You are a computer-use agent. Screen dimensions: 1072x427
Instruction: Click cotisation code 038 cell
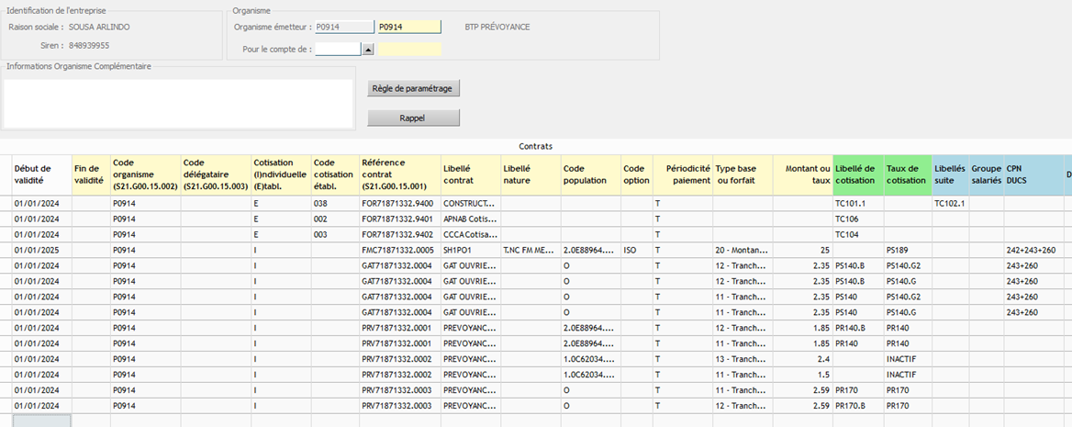[x=336, y=204]
